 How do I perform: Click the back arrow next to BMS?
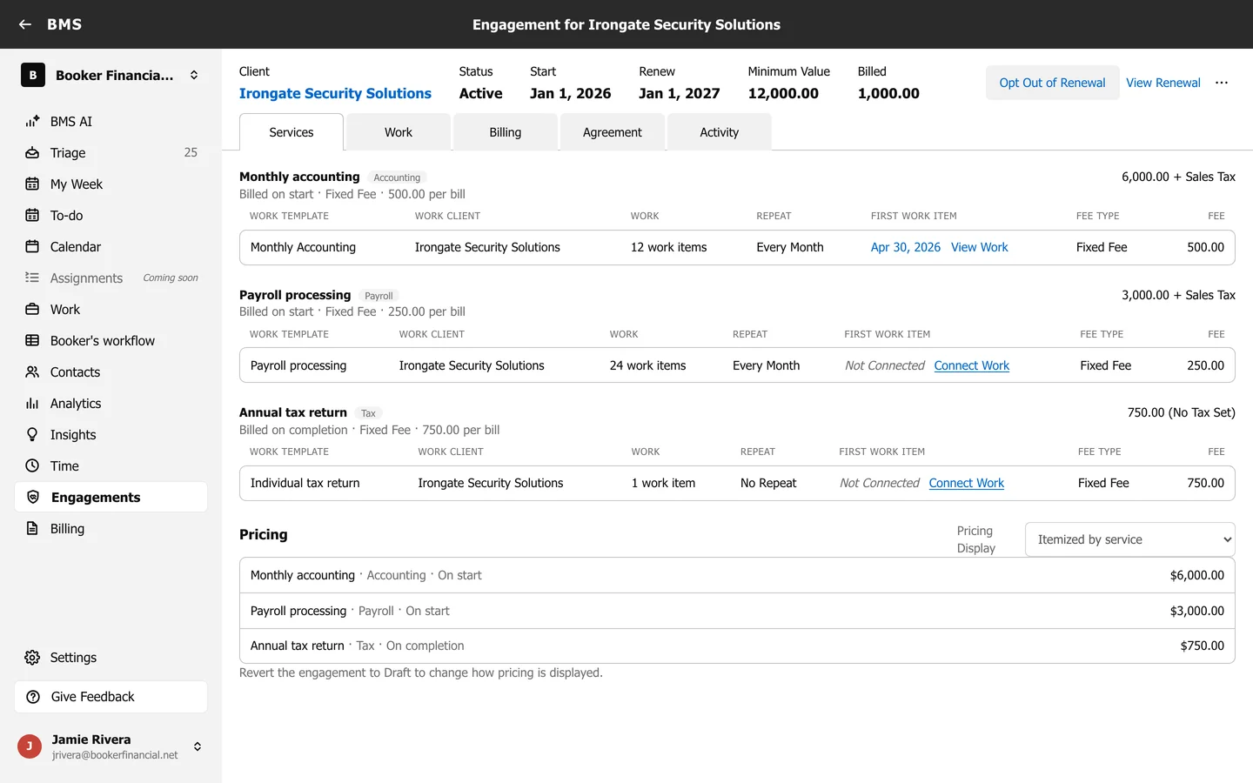tap(25, 24)
